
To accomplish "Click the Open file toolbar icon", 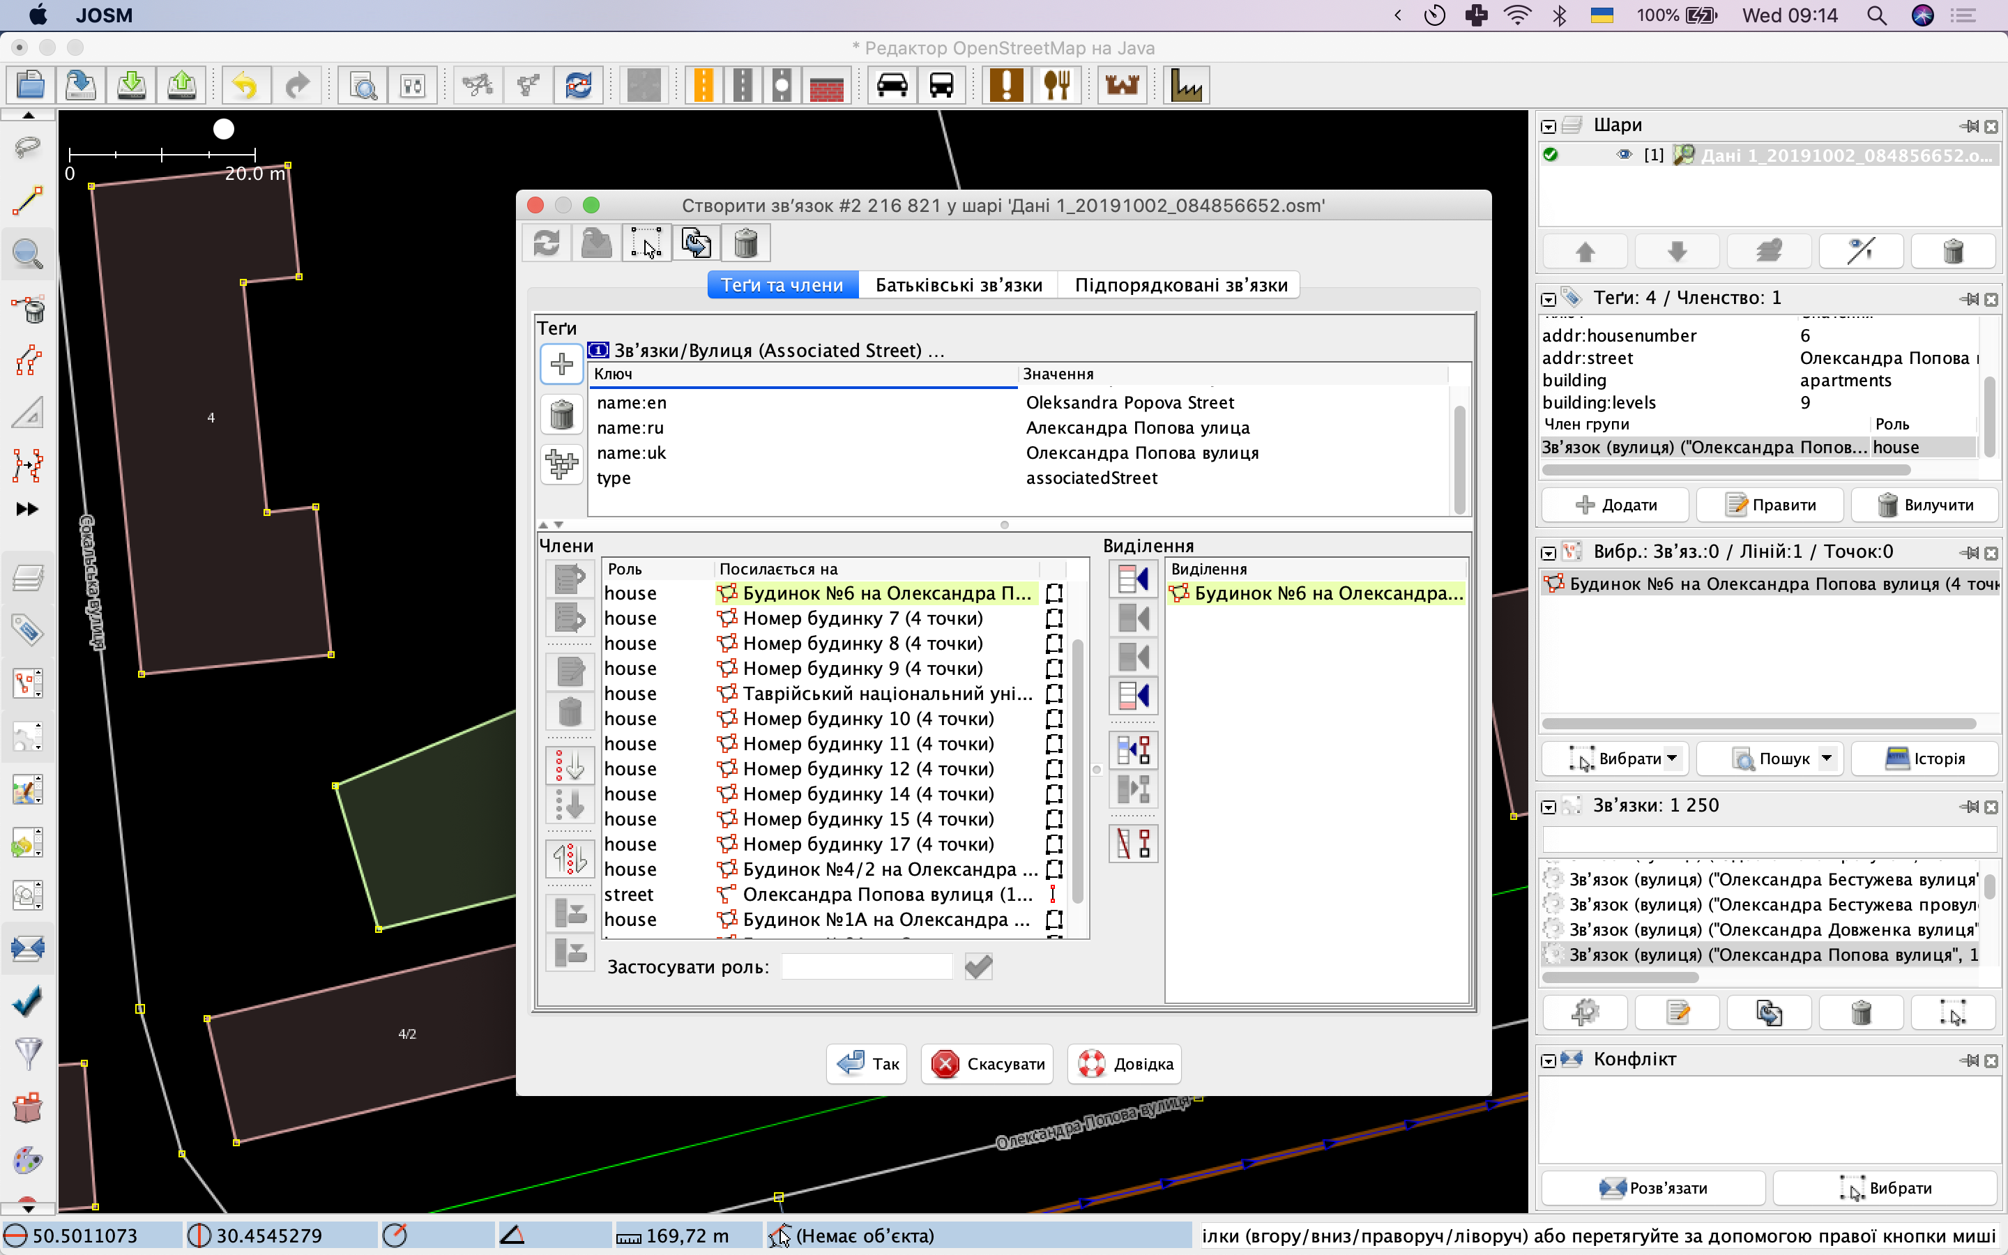I will pos(31,84).
